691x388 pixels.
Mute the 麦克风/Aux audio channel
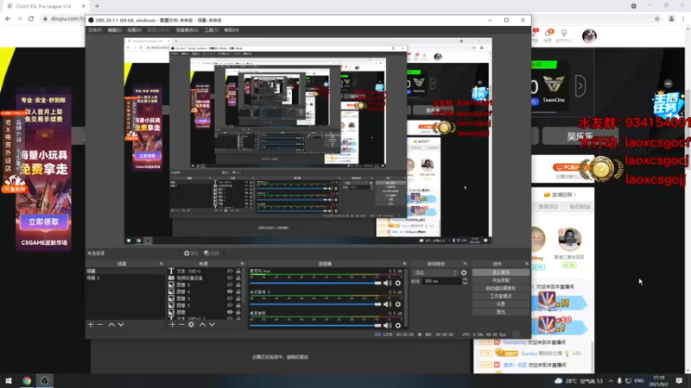click(387, 284)
